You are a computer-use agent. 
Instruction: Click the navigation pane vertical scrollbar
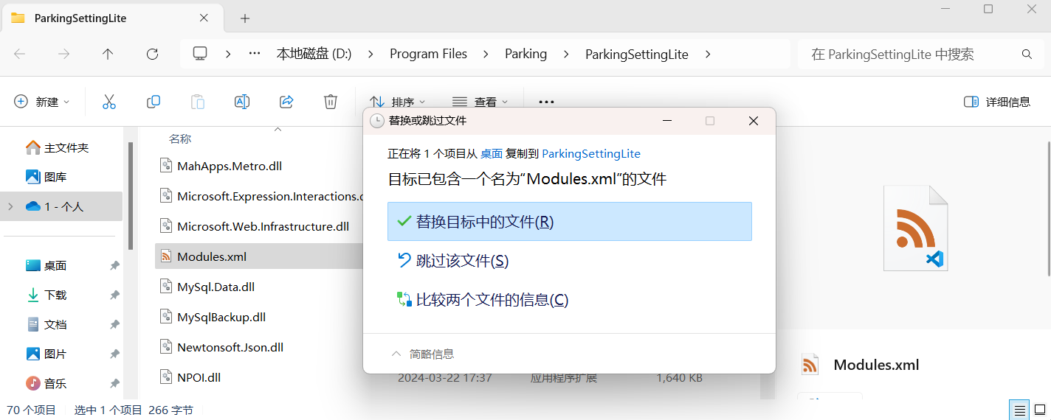131,195
